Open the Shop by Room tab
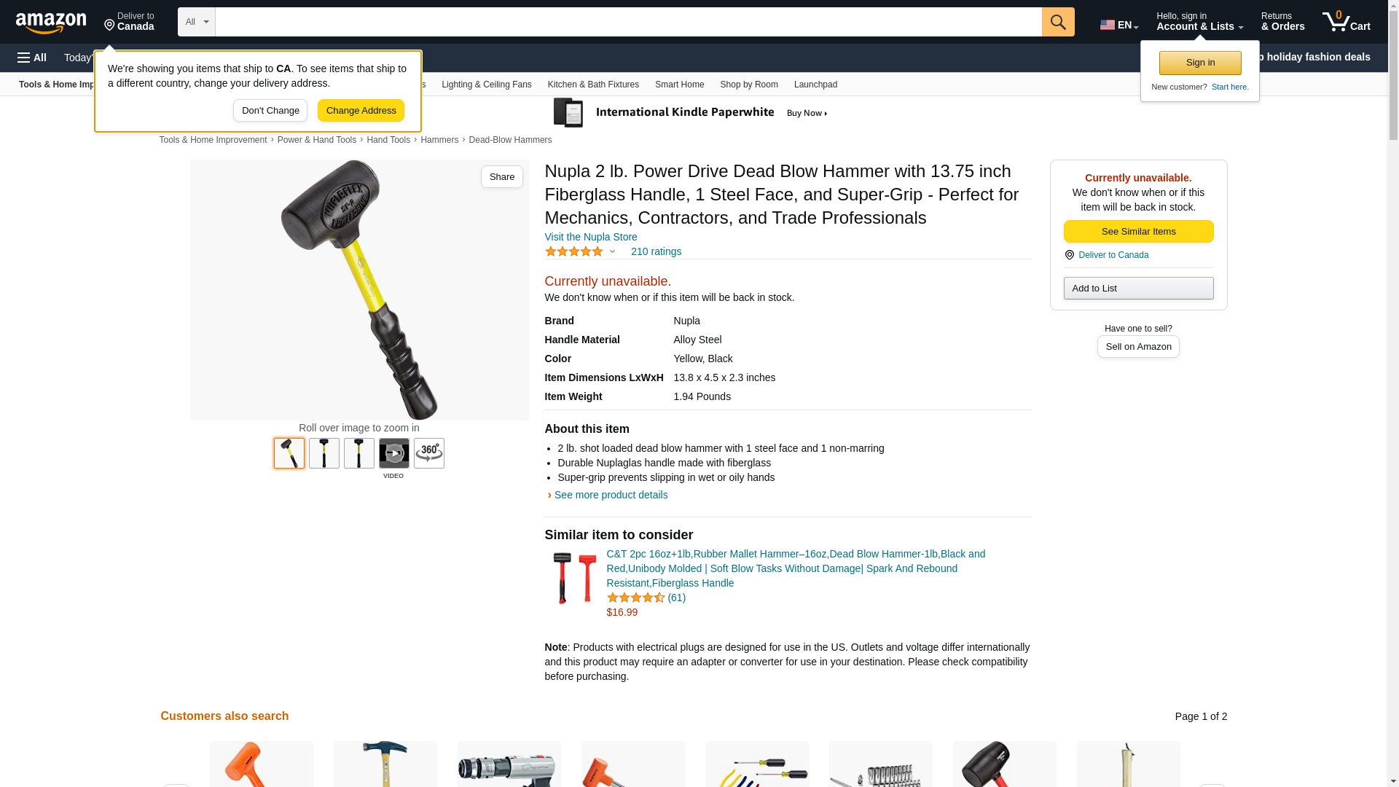The width and height of the screenshot is (1399, 787). click(749, 85)
